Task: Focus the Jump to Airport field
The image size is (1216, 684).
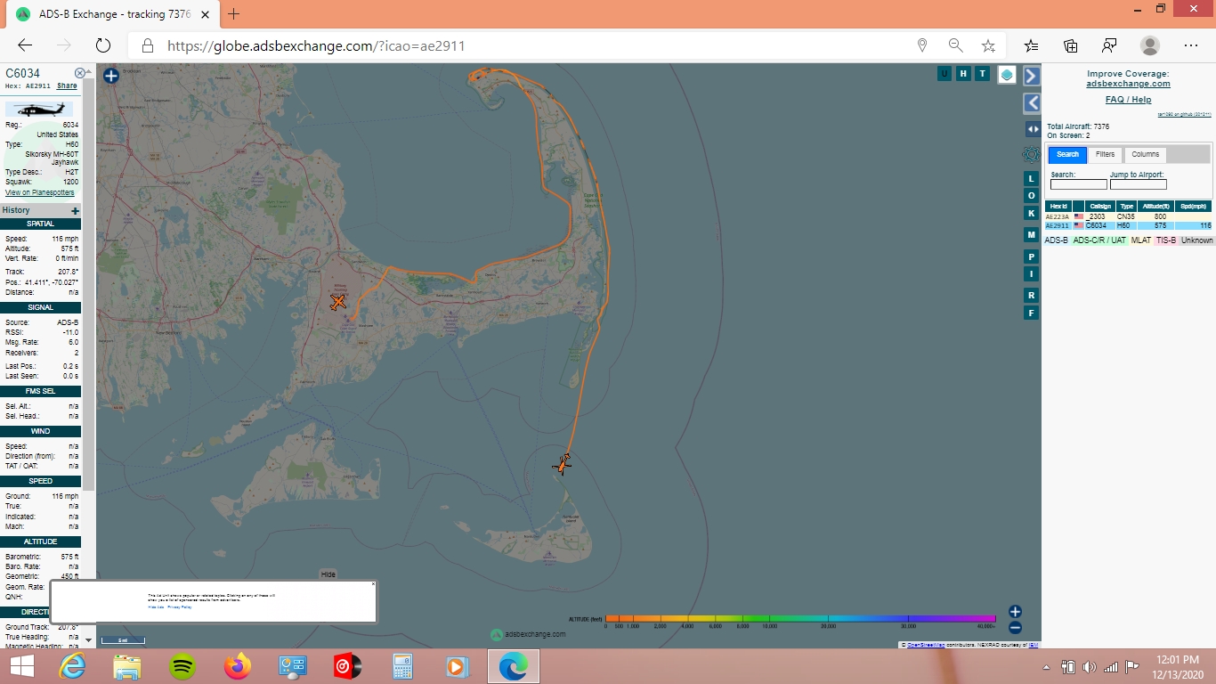Action: [1138, 184]
